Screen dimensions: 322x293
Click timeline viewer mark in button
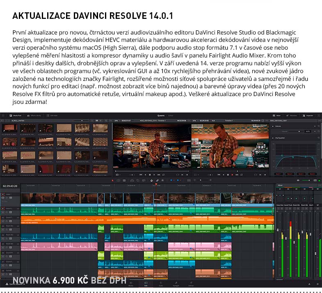tap(260, 175)
